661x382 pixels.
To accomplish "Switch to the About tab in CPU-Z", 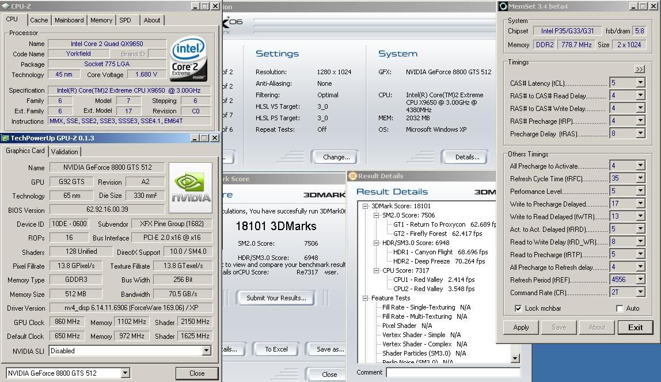I will [152, 20].
